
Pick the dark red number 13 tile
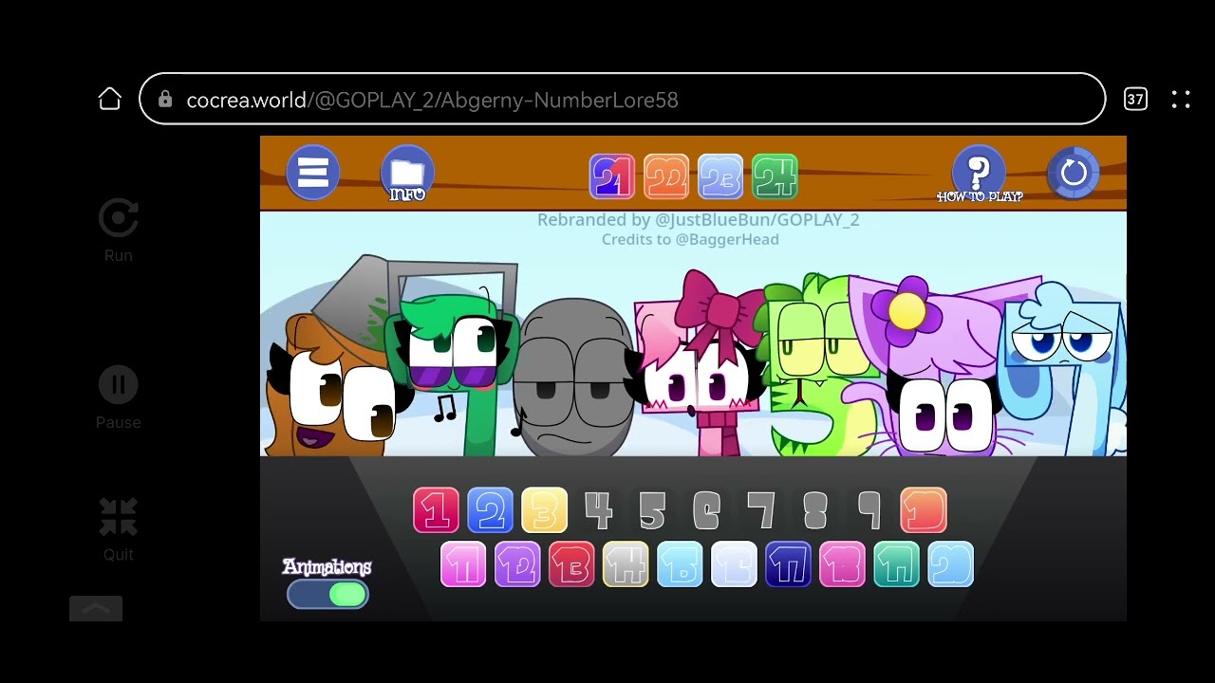coord(571,564)
